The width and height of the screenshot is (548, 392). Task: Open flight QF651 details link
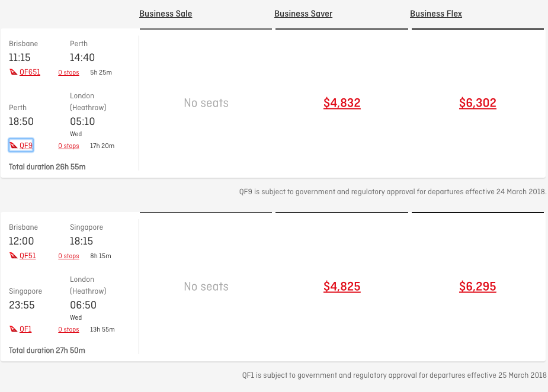30,72
